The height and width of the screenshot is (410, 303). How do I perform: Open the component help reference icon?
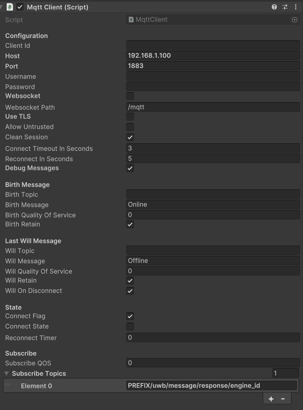click(274, 7)
